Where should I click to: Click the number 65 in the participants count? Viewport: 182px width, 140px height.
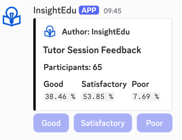coord(97,67)
